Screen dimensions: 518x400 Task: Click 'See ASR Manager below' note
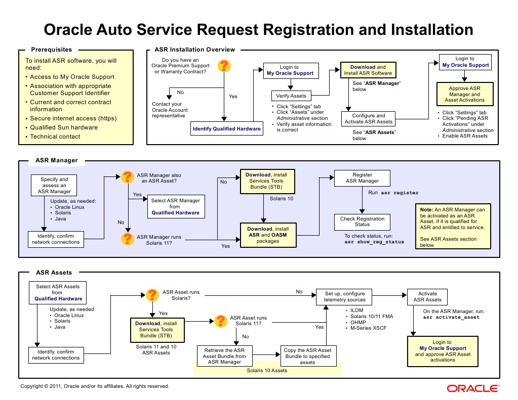click(376, 86)
